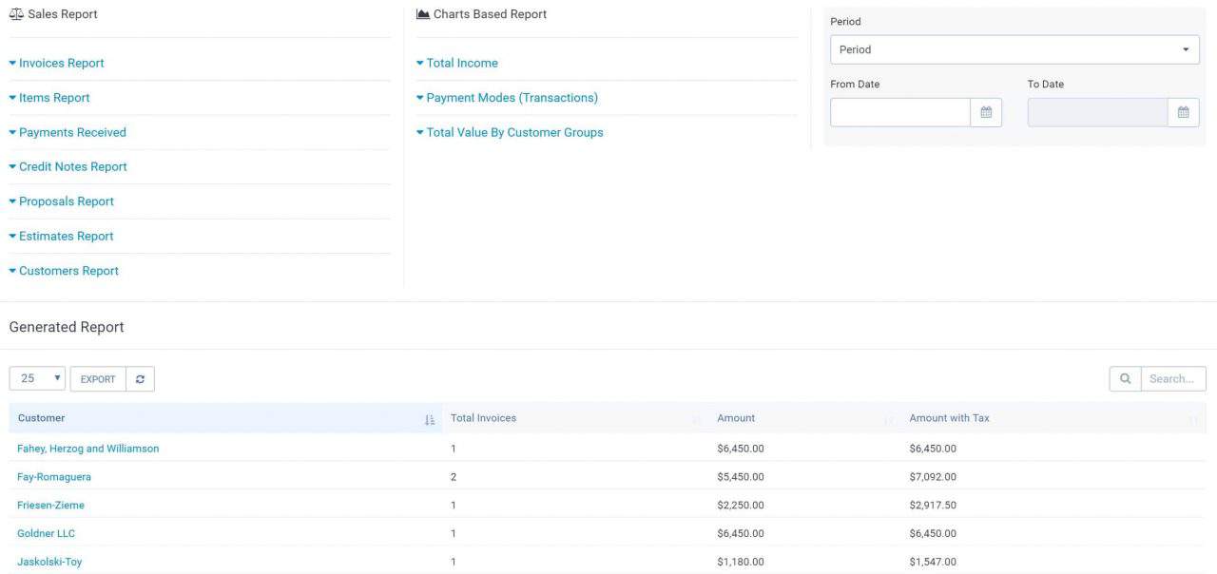Open the Payments Received report
The width and height of the screenshot is (1217, 574).
(x=72, y=132)
